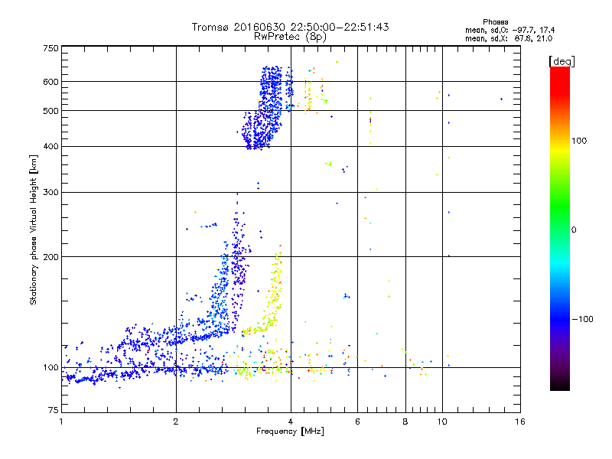Click the '-100' colorbar tick label
This screenshot has height=459, width=612.
coord(582,319)
